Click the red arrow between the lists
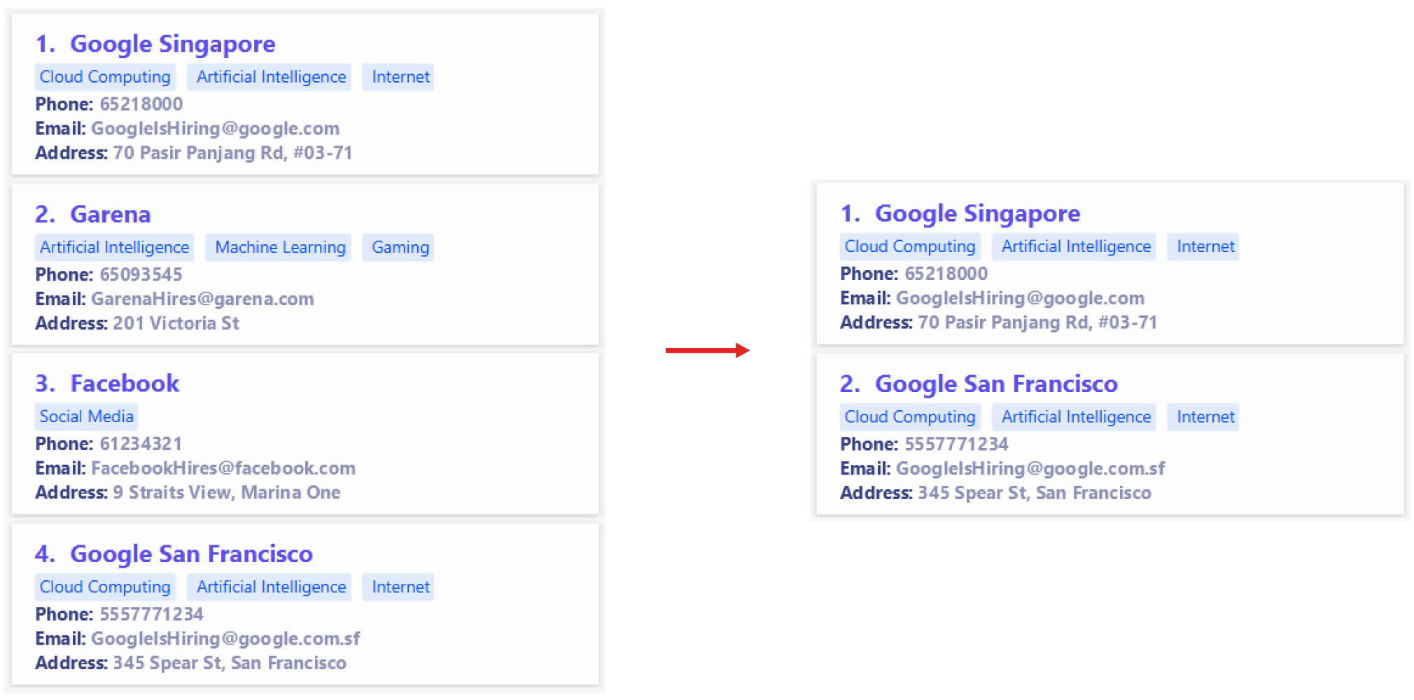 pos(707,350)
